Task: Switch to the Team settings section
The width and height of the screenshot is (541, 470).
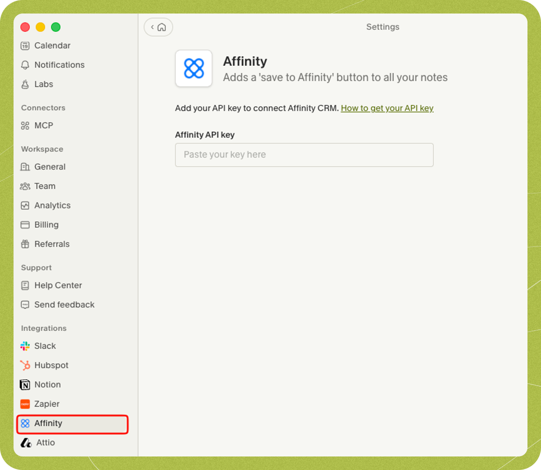Action: point(45,186)
